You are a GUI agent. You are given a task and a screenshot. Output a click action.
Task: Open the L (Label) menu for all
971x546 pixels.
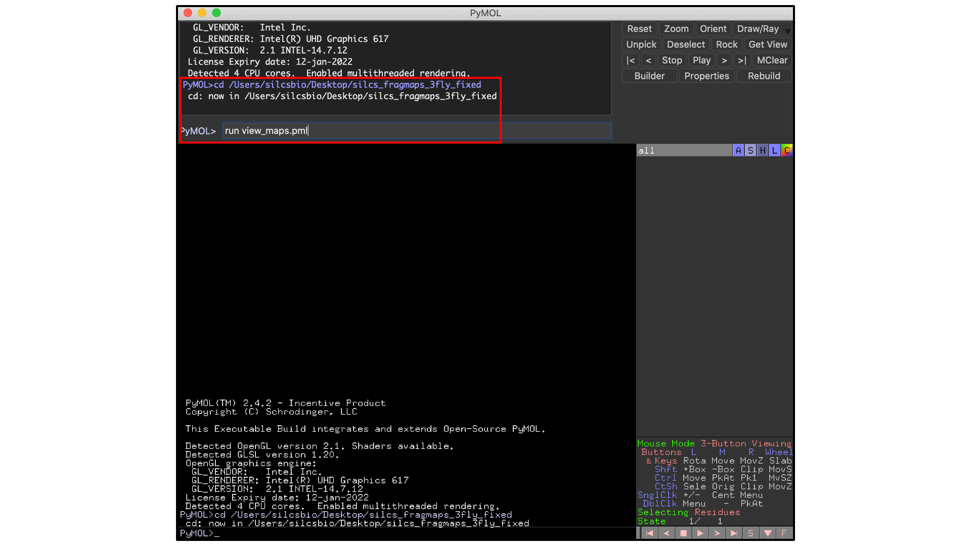point(775,150)
